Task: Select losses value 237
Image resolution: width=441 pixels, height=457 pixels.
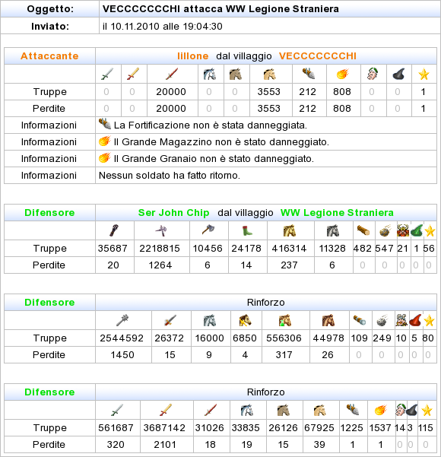Action: click(289, 265)
